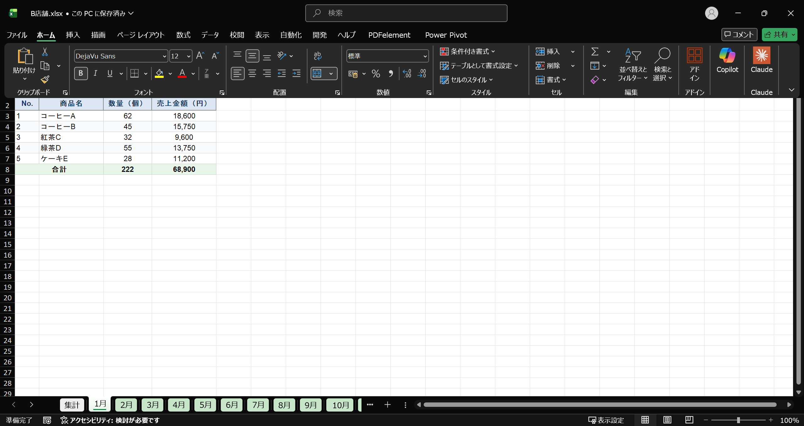
Task: Click the Cut scissors icon
Action: pos(45,52)
